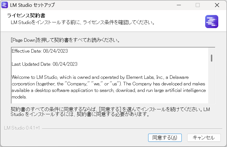Click the LM Studio icon in title bar

click(x=5, y=5)
